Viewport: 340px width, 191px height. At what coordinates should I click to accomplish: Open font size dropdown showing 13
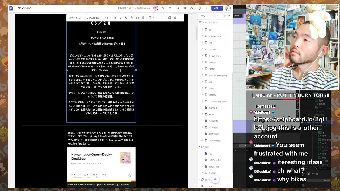click(108, 18)
